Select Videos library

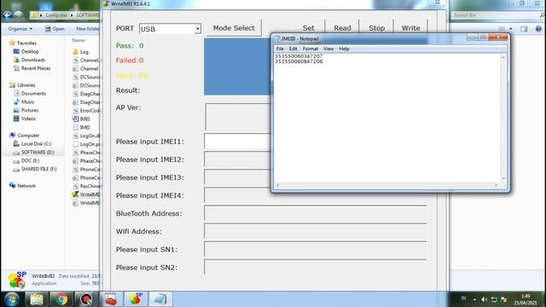[28, 119]
